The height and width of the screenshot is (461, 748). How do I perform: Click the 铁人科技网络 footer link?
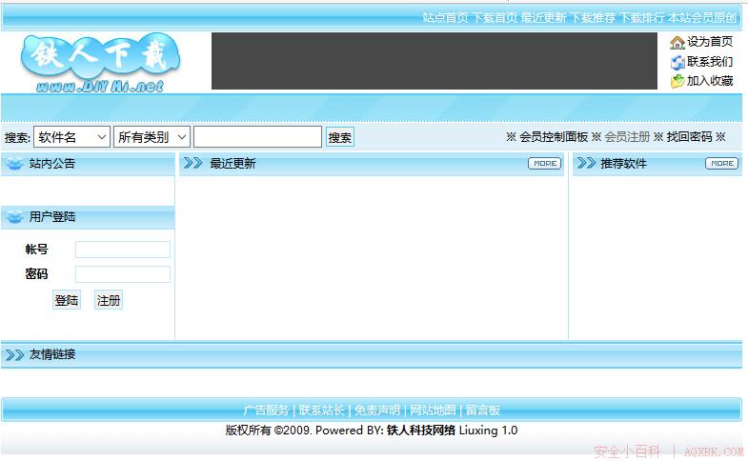tap(421, 431)
